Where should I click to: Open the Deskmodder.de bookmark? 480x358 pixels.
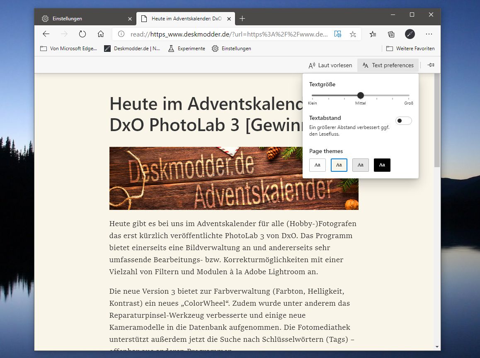click(x=132, y=49)
